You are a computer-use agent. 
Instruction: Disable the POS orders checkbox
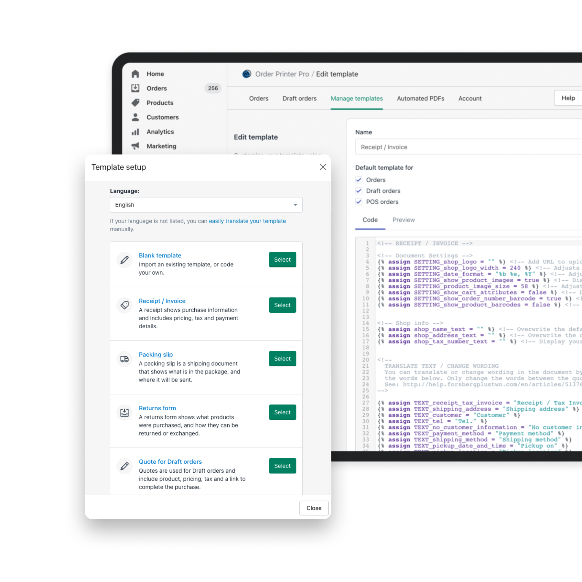coord(359,202)
